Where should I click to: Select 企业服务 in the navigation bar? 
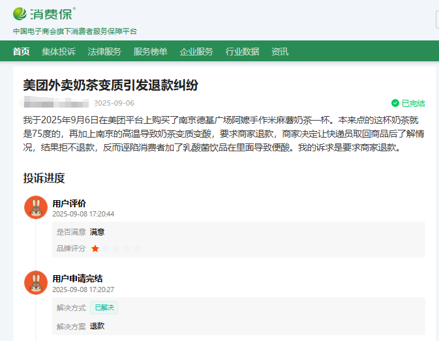coord(196,52)
